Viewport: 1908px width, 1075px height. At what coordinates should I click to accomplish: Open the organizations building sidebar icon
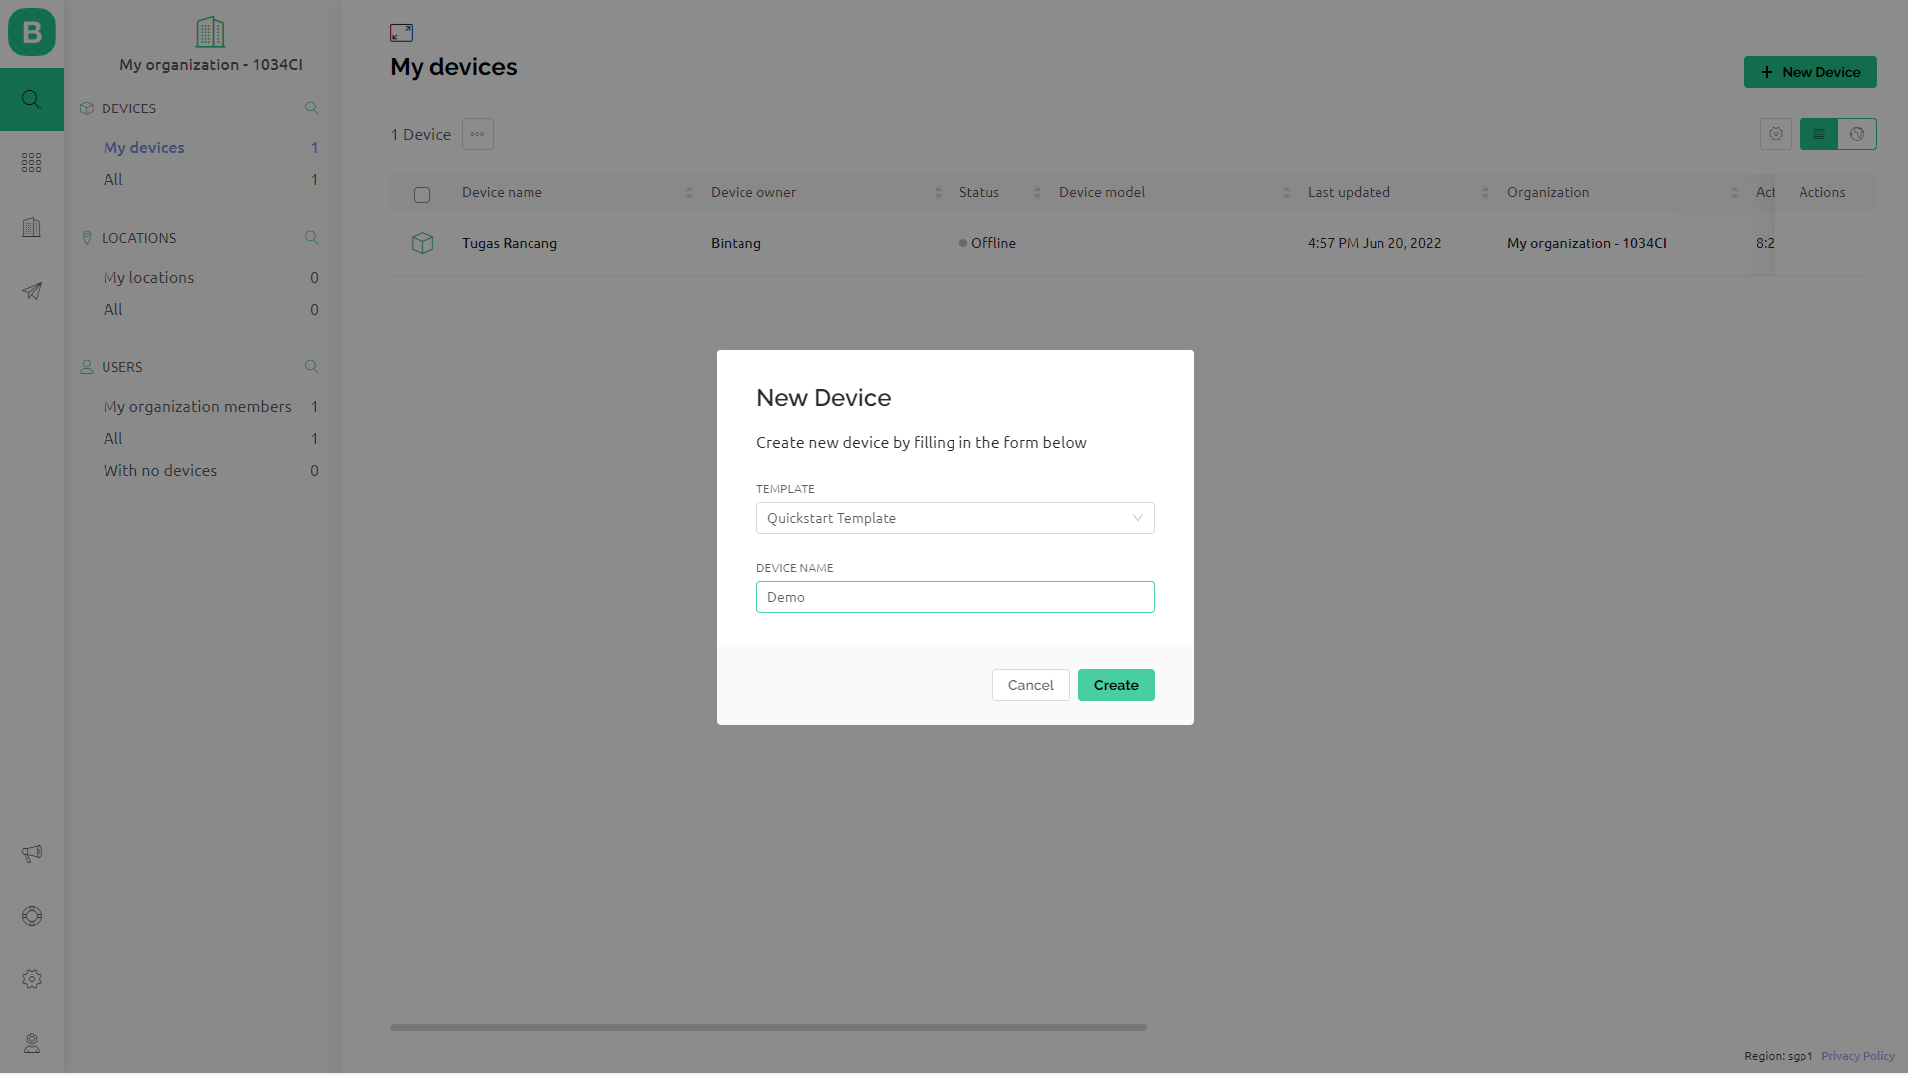[32, 227]
